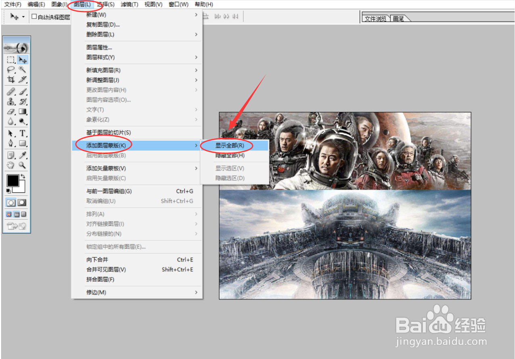
Task: Select the History Brush tool
Action: tap(23, 101)
